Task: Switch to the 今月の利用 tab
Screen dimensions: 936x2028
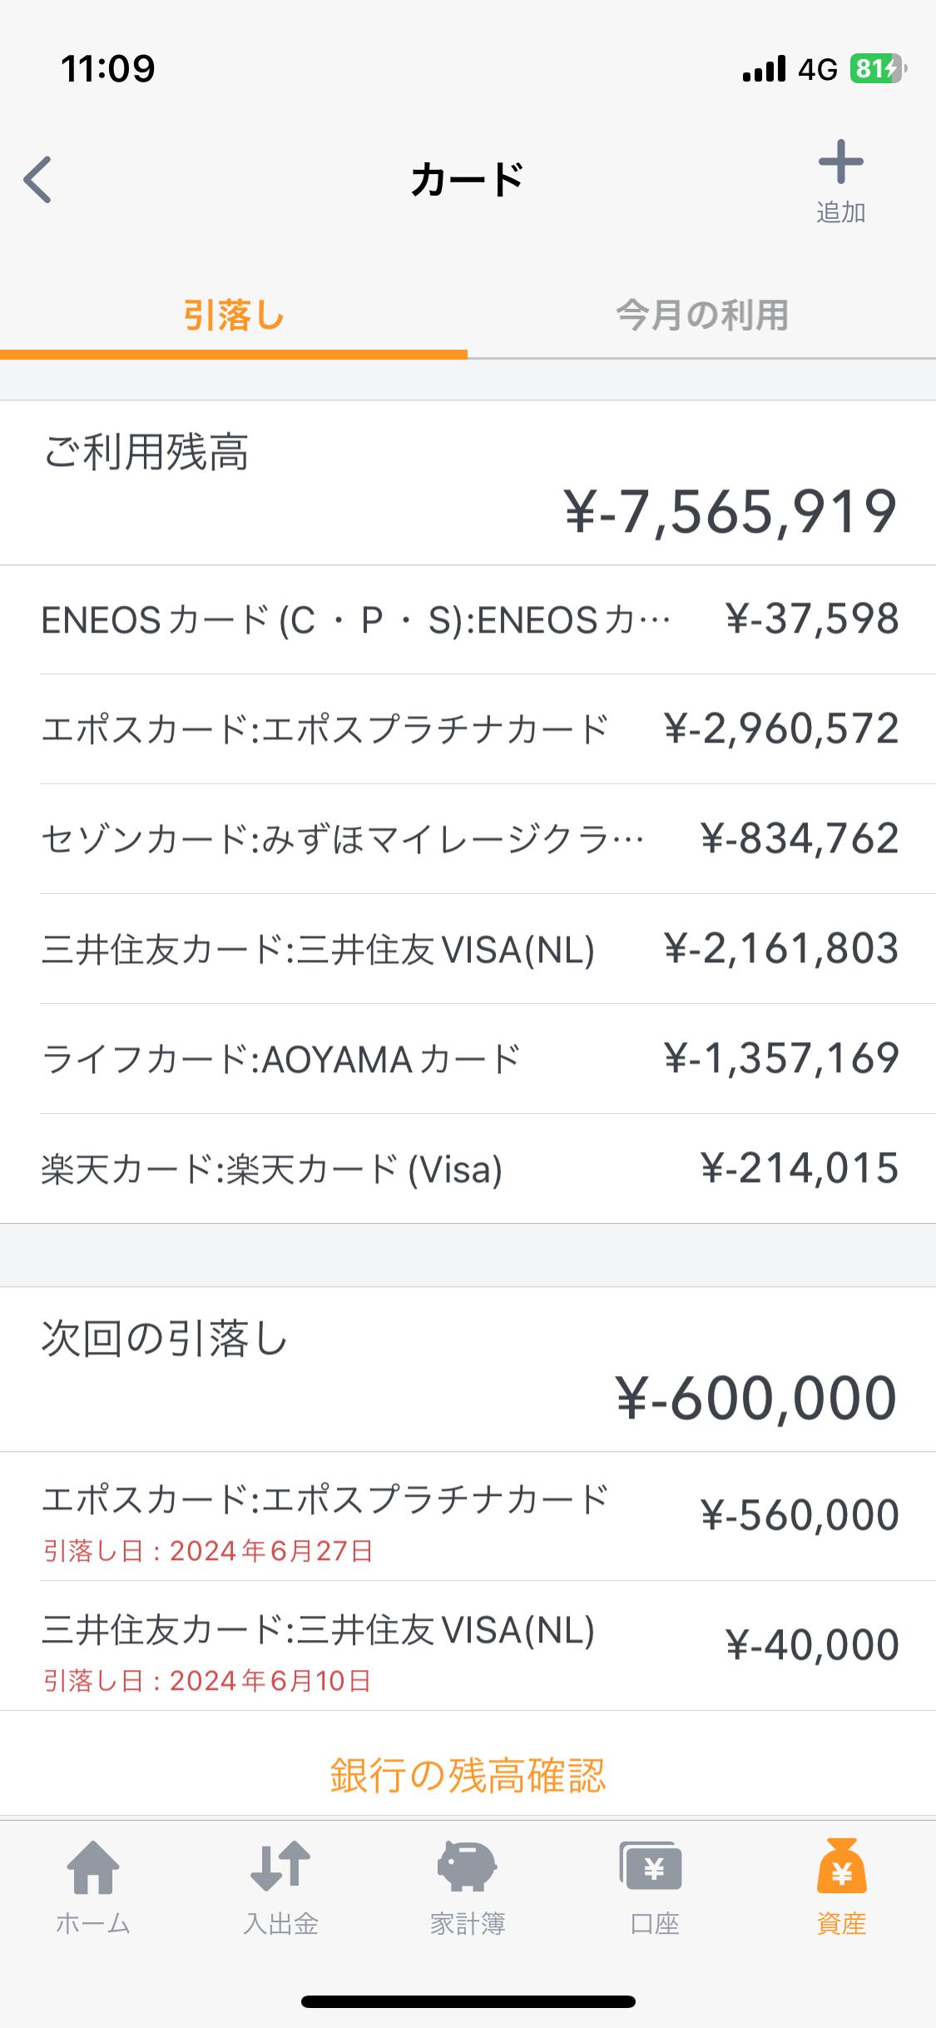Action: 701,316
